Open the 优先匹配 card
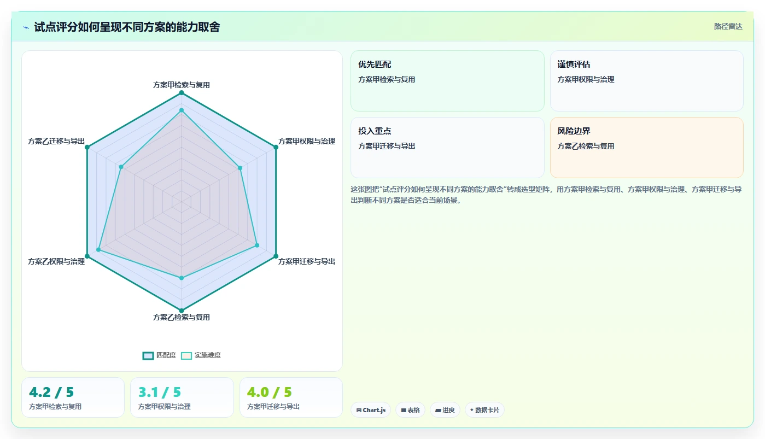 coord(447,81)
